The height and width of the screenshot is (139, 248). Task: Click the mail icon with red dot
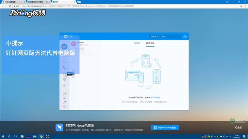[64, 94]
